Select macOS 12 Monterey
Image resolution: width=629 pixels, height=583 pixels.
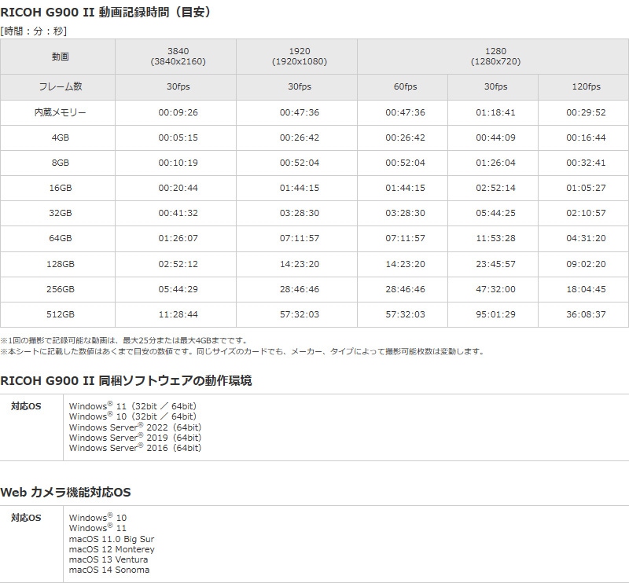click(x=112, y=549)
